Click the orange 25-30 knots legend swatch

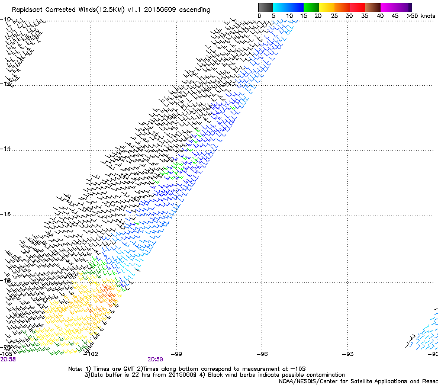(x=342, y=7)
